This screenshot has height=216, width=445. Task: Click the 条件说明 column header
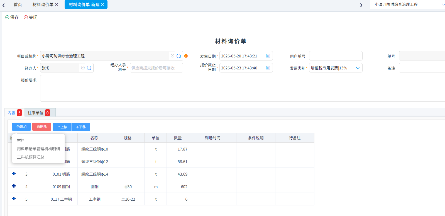pyautogui.click(x=256, y=138)
